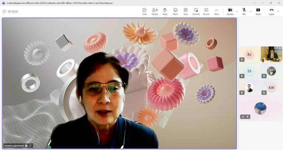283x150 pixels.
Task: Open breakout Rooms
Action: tap(206, 11)
